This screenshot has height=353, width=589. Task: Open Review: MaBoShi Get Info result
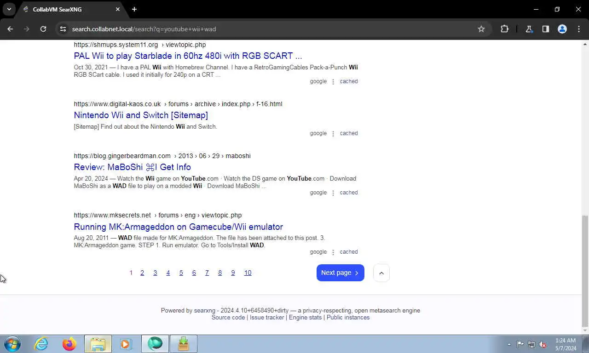(132, 167)
